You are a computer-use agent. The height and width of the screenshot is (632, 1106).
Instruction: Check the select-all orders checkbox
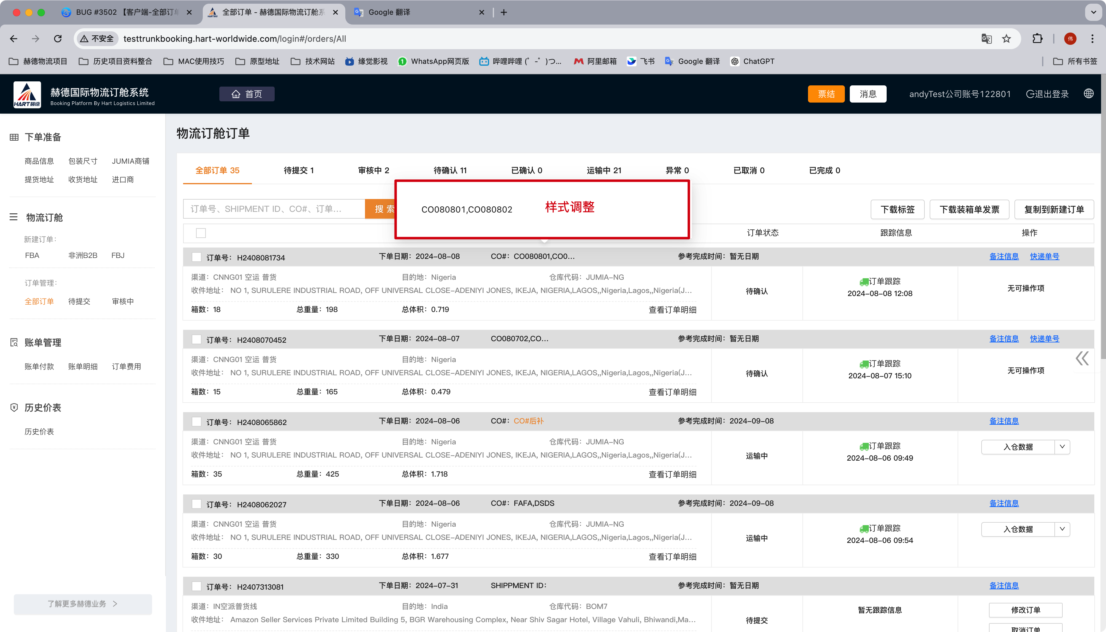coord(201,233)
